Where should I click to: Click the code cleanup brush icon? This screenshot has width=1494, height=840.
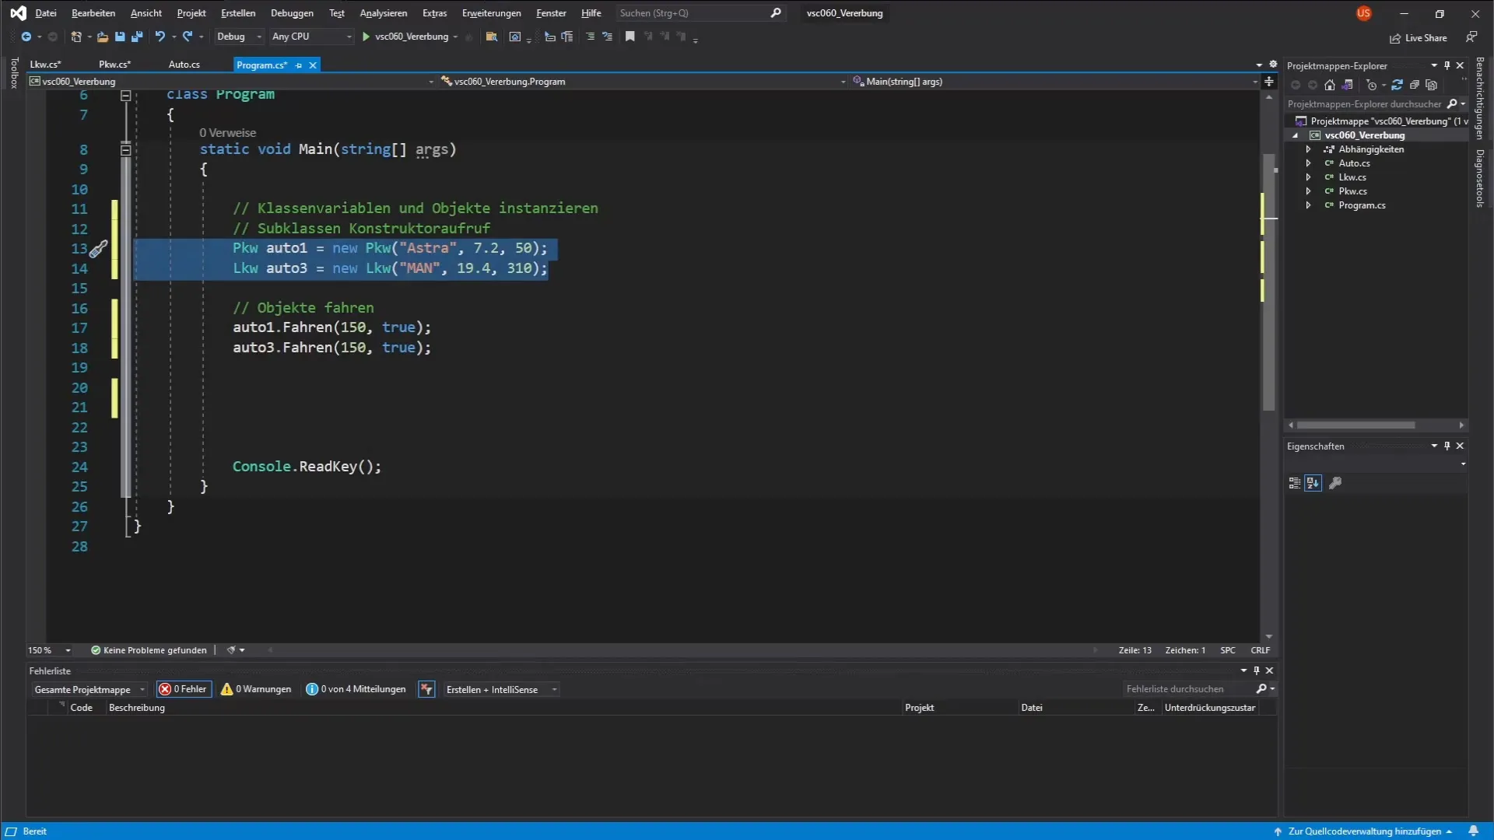tap(231, 650)
